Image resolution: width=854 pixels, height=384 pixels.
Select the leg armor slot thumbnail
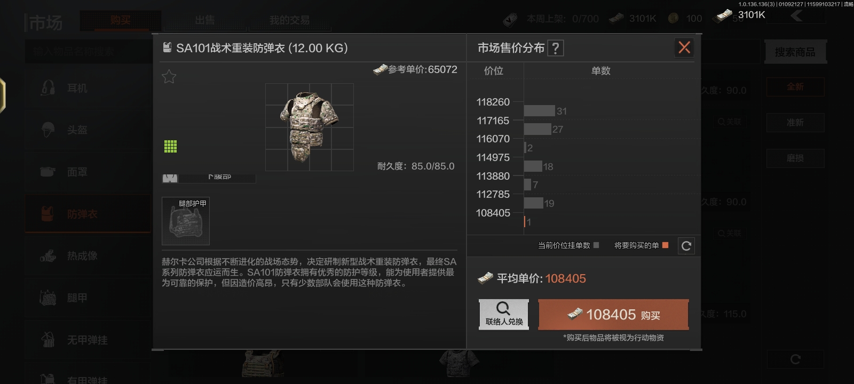pos(186,221)
